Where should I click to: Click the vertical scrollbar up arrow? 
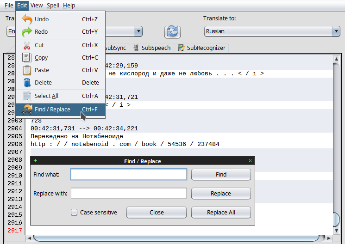(336, 59)
